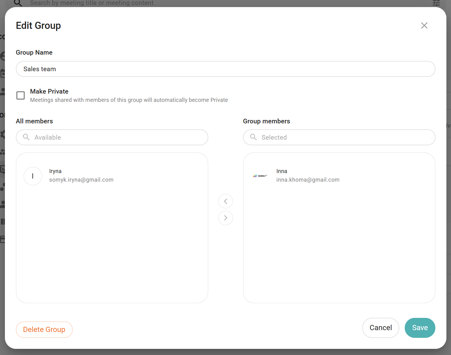The image size is (451, 355).
Task: Click magnifier icon in Available search
Action: [x=26, y=137]
